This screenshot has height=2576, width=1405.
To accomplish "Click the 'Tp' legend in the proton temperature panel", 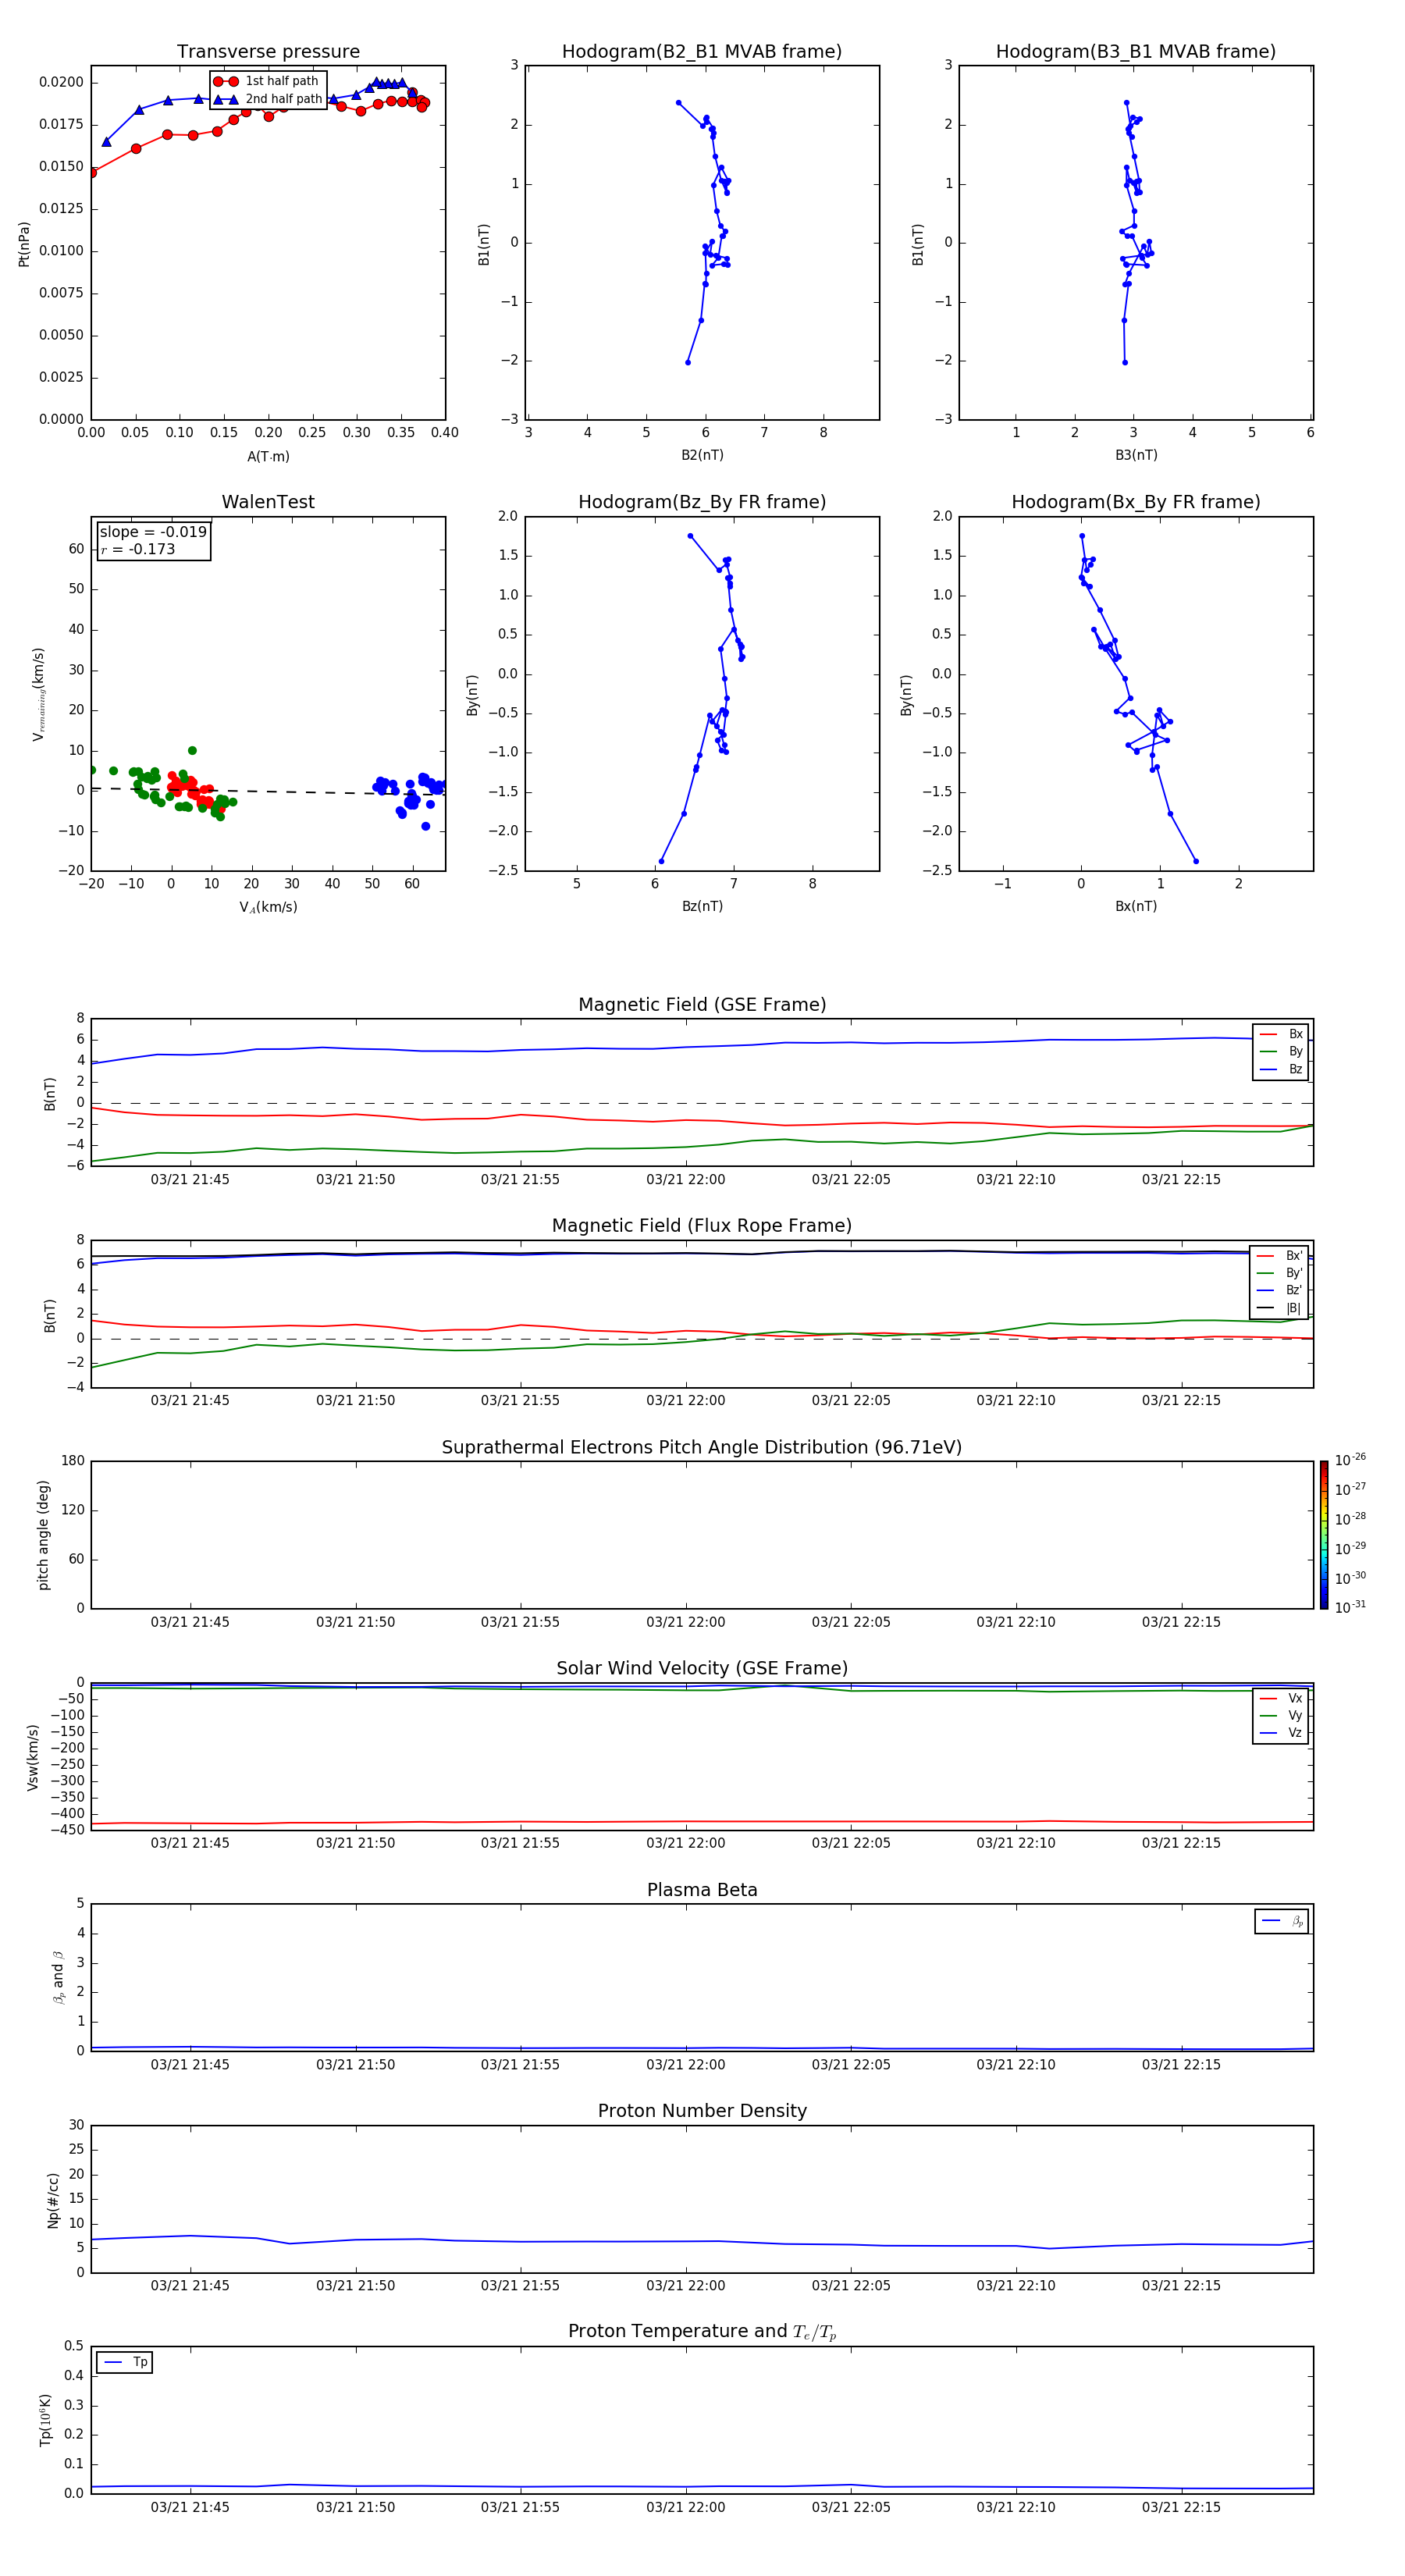I will [124, 2363].
